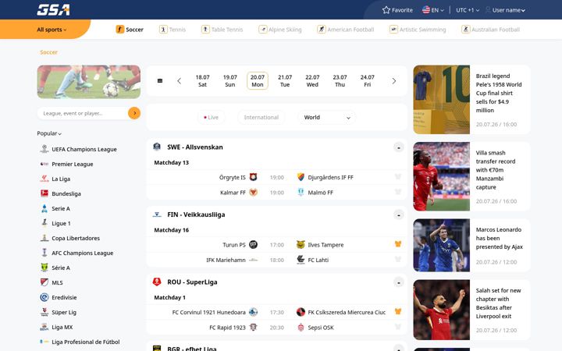Image resolution: width=562 pixels, height=351 pixels.
Task: Click Turun PS team crest
Action: coord(254,244)
